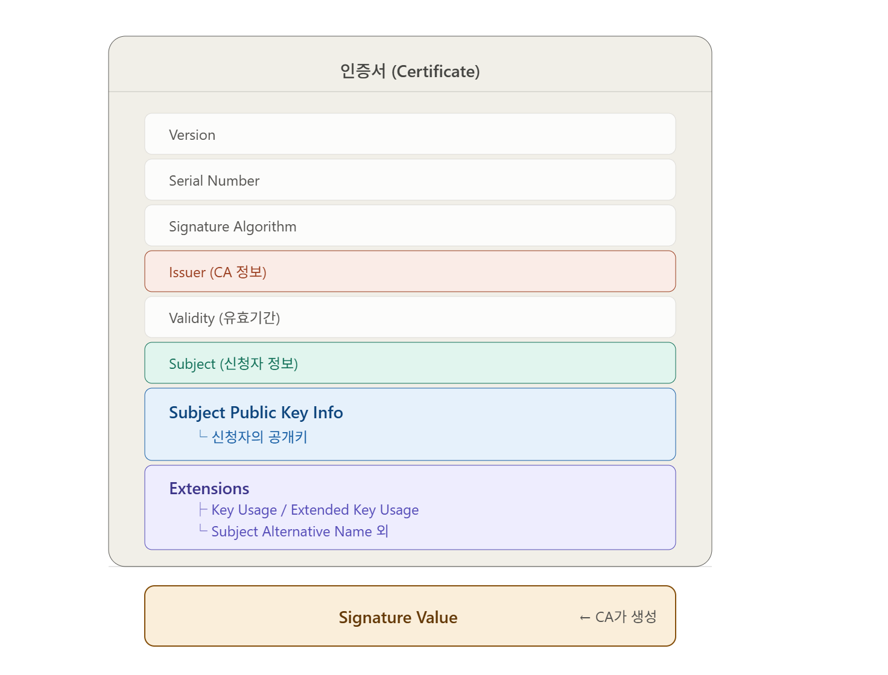888x675 pixels.
Task: Click the tree branch before 신청자의 공개키
Action: (x=203, y=435)
